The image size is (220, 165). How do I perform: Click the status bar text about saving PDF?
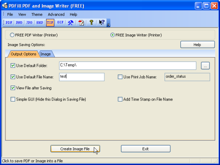coord(32,161)
